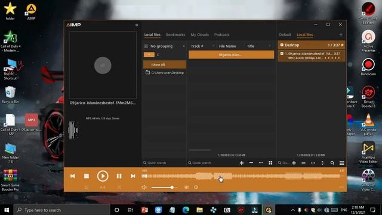Screen dimensions: 382x215
Task: Click the grouping list icon
Action: coord(146,46)
